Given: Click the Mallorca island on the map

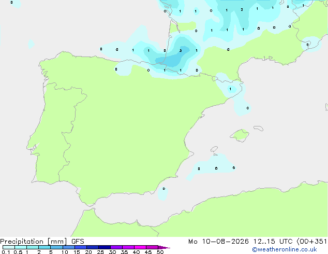Looking at the screenshot, I should point(240,135).
